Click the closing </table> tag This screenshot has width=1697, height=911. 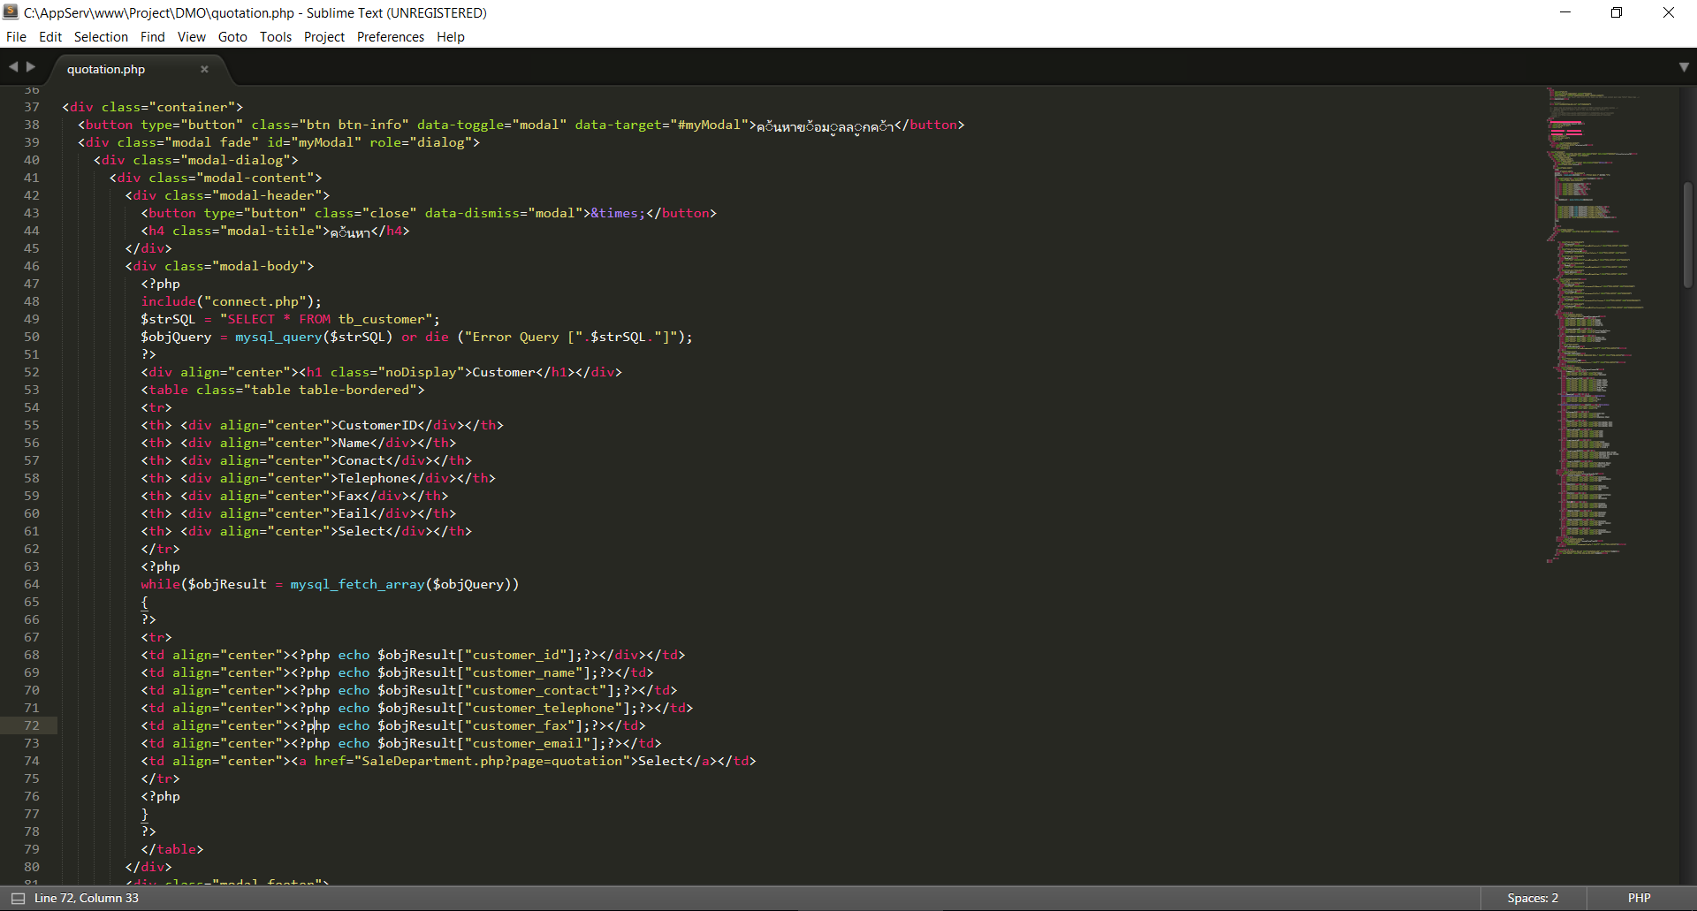point(172,849)
